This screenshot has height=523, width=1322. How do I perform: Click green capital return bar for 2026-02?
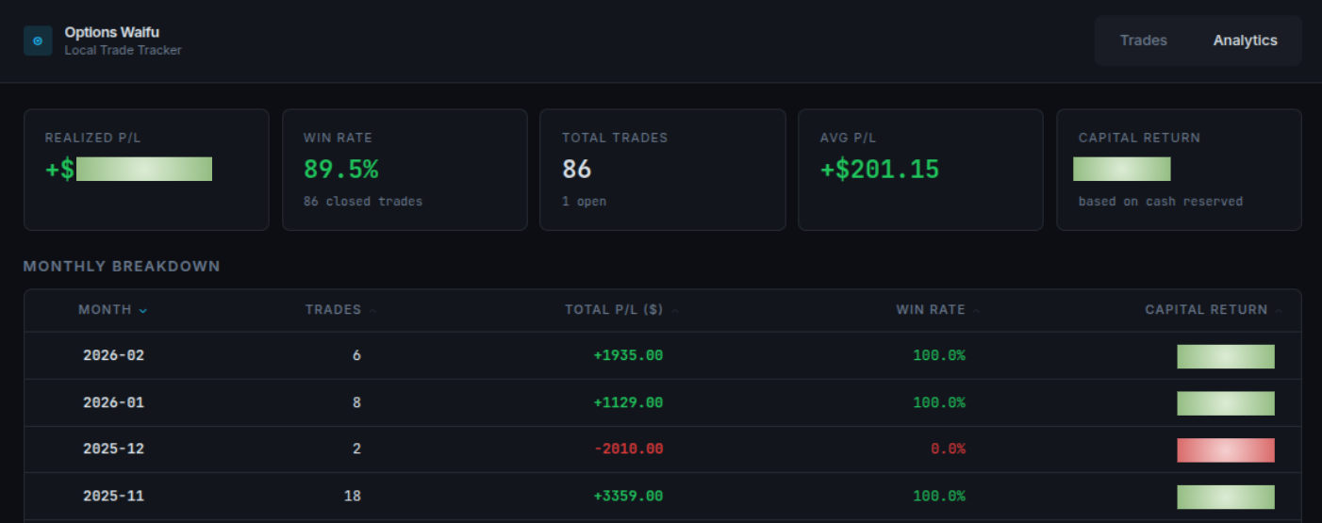(1226, 356)
